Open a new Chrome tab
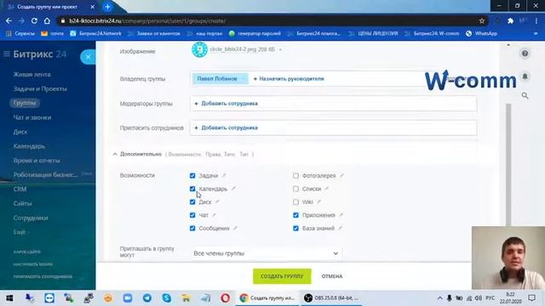This screenshot has height=306, width=545. 108,7
